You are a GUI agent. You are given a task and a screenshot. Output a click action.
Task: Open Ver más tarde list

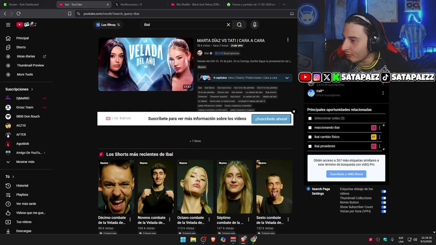(26, 204)
